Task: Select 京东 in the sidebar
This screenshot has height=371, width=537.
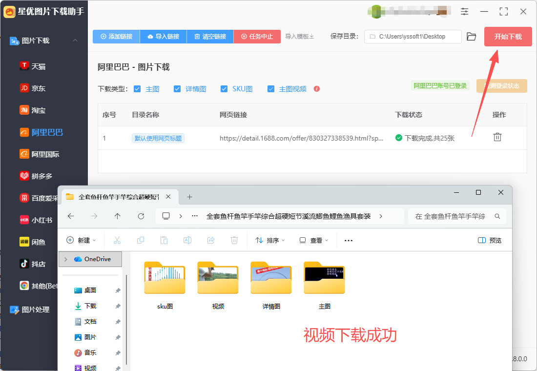Action: tap(33, 88)
